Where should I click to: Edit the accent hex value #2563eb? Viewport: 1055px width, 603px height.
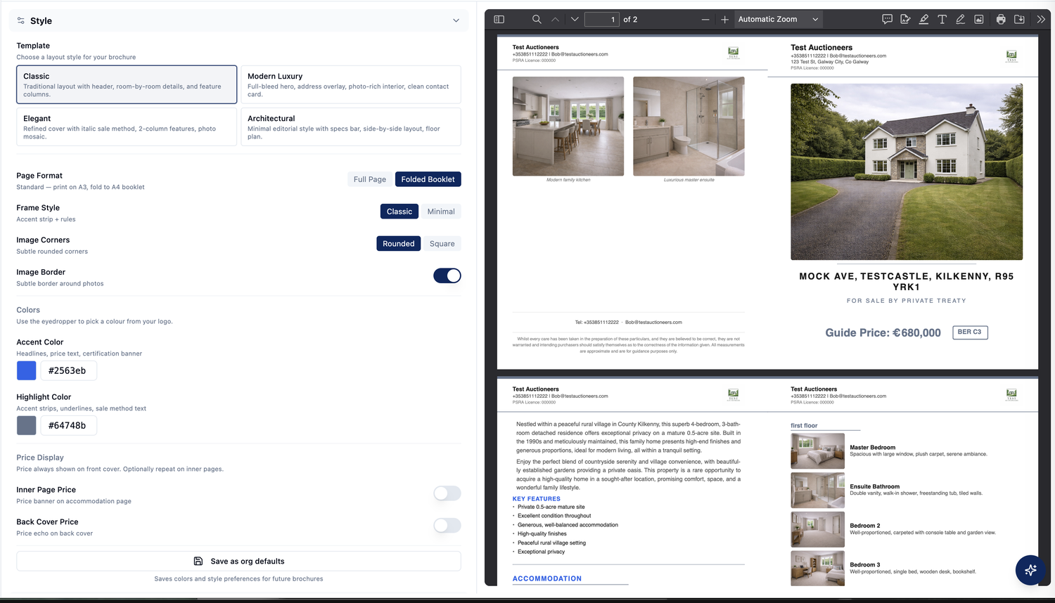click(x=68, y=370)
